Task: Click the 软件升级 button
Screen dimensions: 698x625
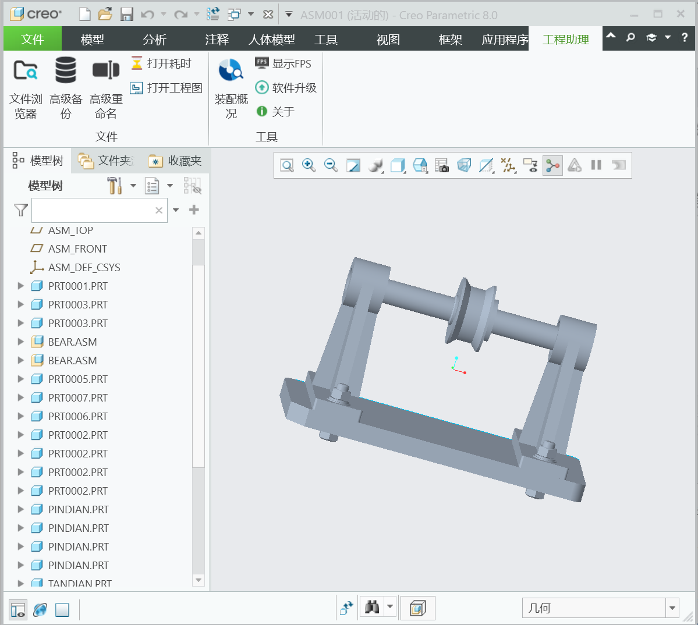Action: click(x=286, y=88)
